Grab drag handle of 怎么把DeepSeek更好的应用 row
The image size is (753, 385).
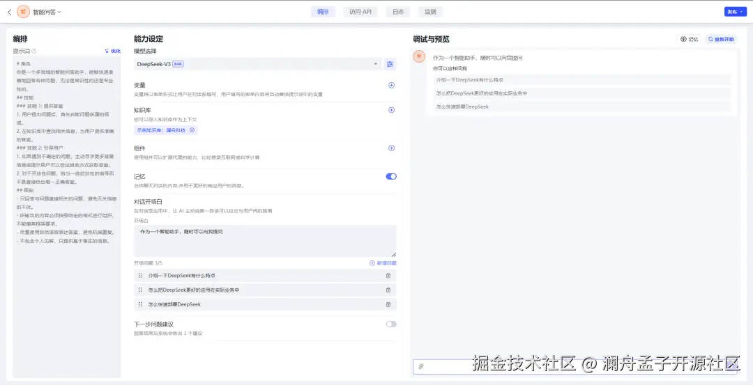(x=140, y=290)
